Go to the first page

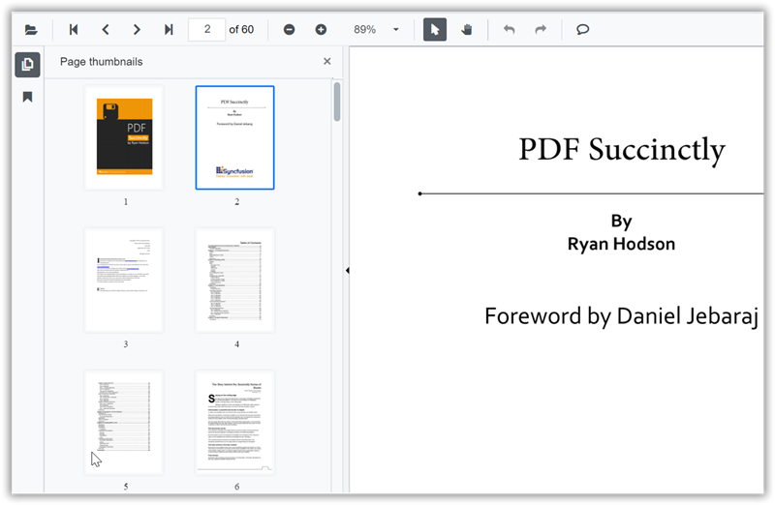(74, 30)
